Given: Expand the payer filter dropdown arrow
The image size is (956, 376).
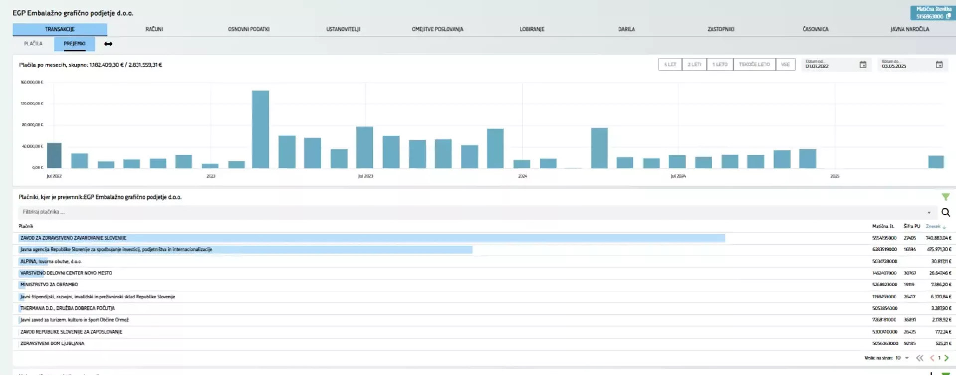Looking at the screenshot, I should coord(929,212).
